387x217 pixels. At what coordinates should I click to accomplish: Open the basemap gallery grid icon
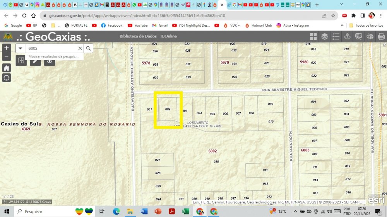tap(313, 37)
